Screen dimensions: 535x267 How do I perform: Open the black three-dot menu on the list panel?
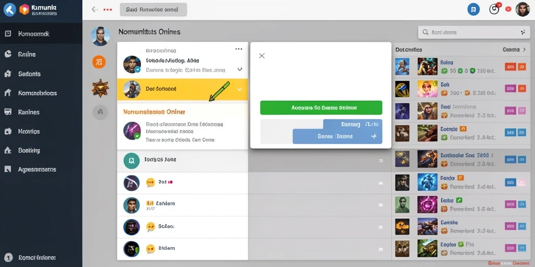pos(239,49)
